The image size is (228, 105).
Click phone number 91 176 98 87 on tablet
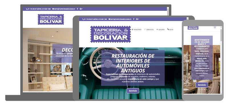tap(89, 19)
